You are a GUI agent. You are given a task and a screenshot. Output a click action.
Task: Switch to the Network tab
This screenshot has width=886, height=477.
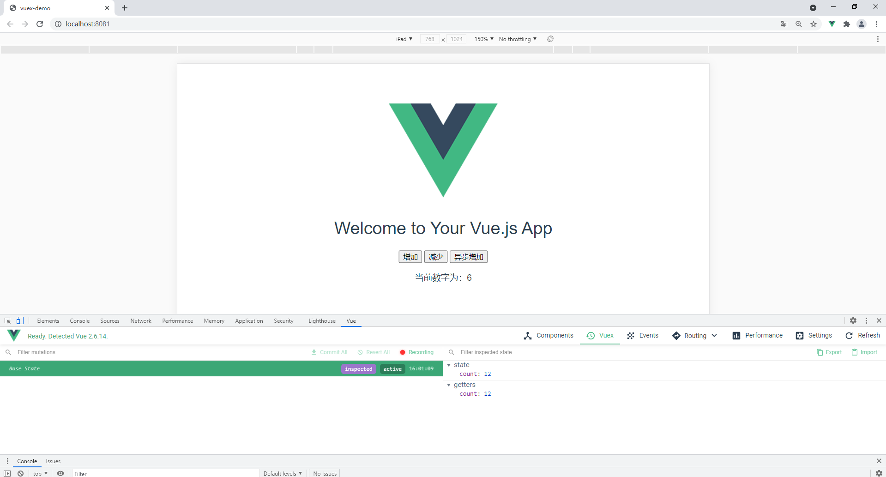[141, 321]
